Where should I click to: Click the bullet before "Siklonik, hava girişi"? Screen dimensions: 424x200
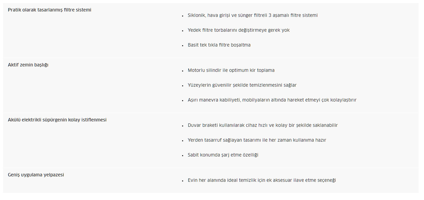(x=182, y=16)
